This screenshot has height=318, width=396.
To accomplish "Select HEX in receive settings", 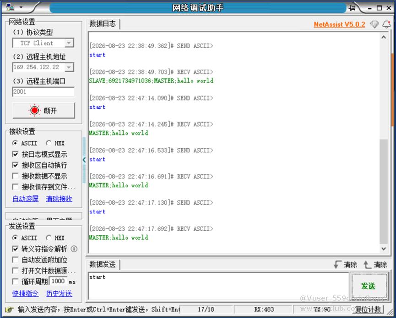I will point(55,143).
